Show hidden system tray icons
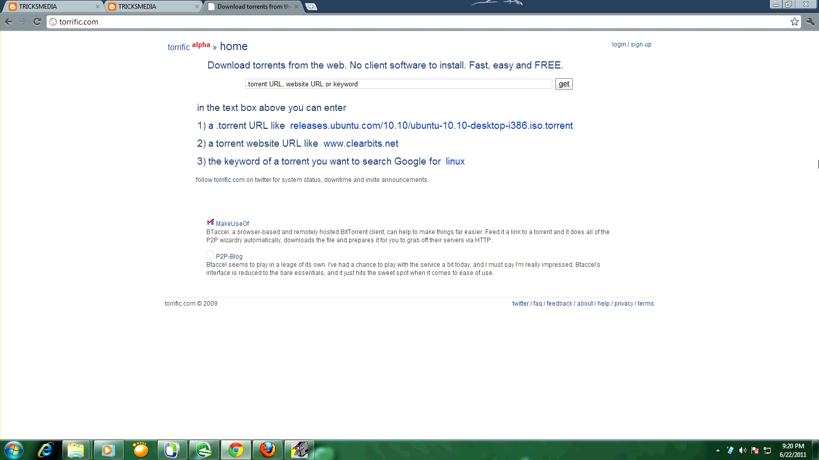819x460 pixels. (718, 450)
